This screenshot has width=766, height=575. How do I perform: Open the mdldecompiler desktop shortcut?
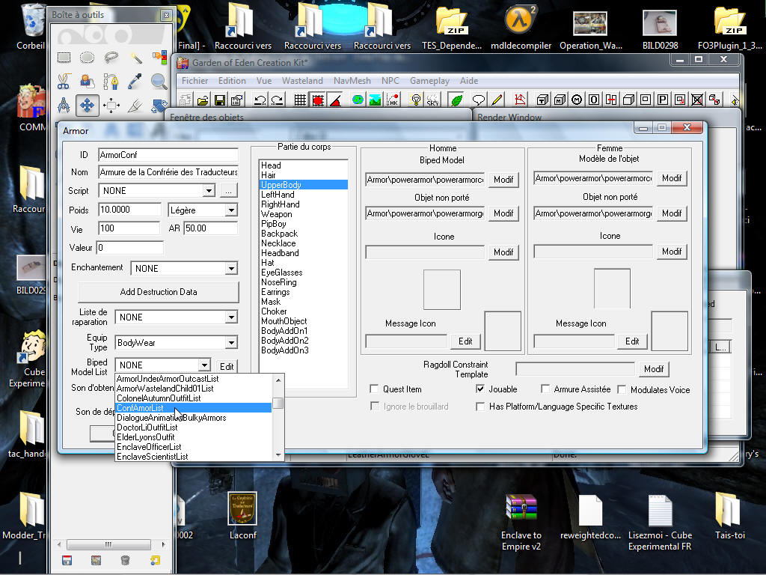tap(521, 28)
